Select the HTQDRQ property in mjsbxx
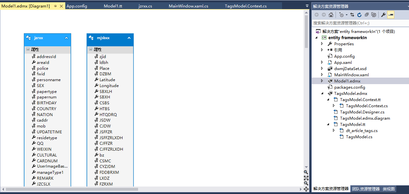Viewport: 409px width, 194px height. (108, 114)
